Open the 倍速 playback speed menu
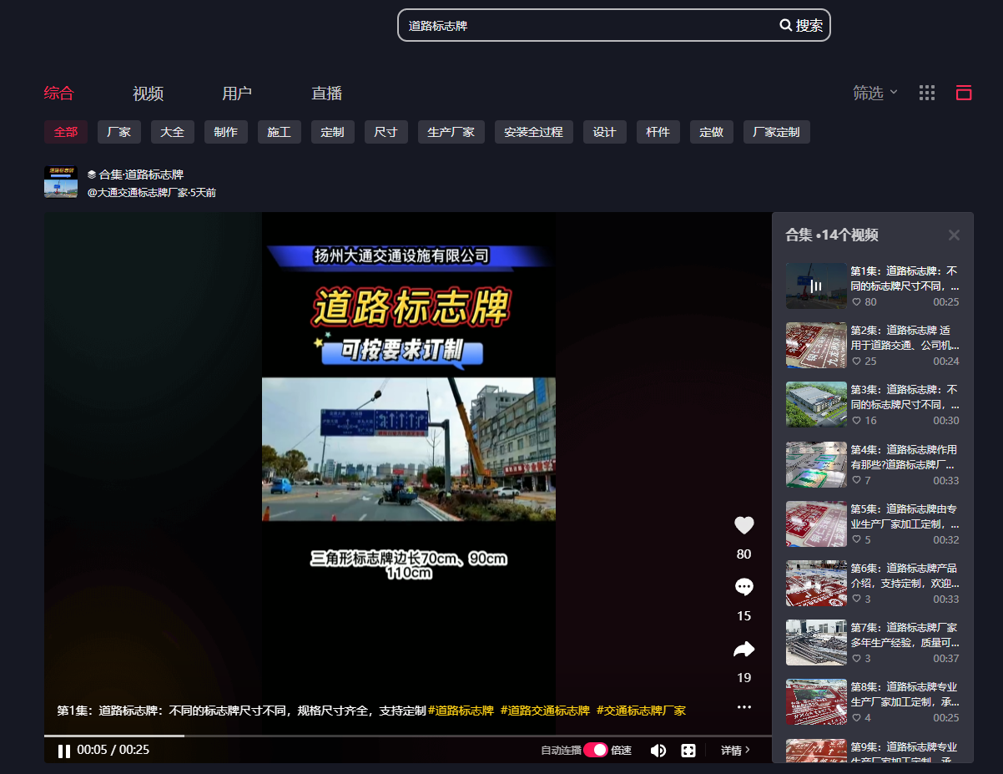 pyautogui.click(x=621, y=750)
